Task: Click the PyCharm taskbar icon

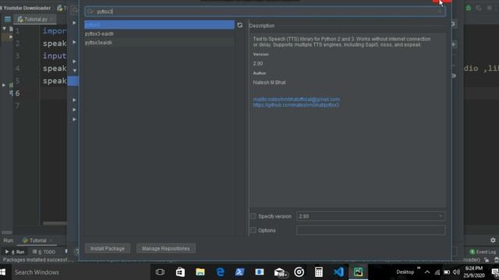Action: [x=359, y=272]
